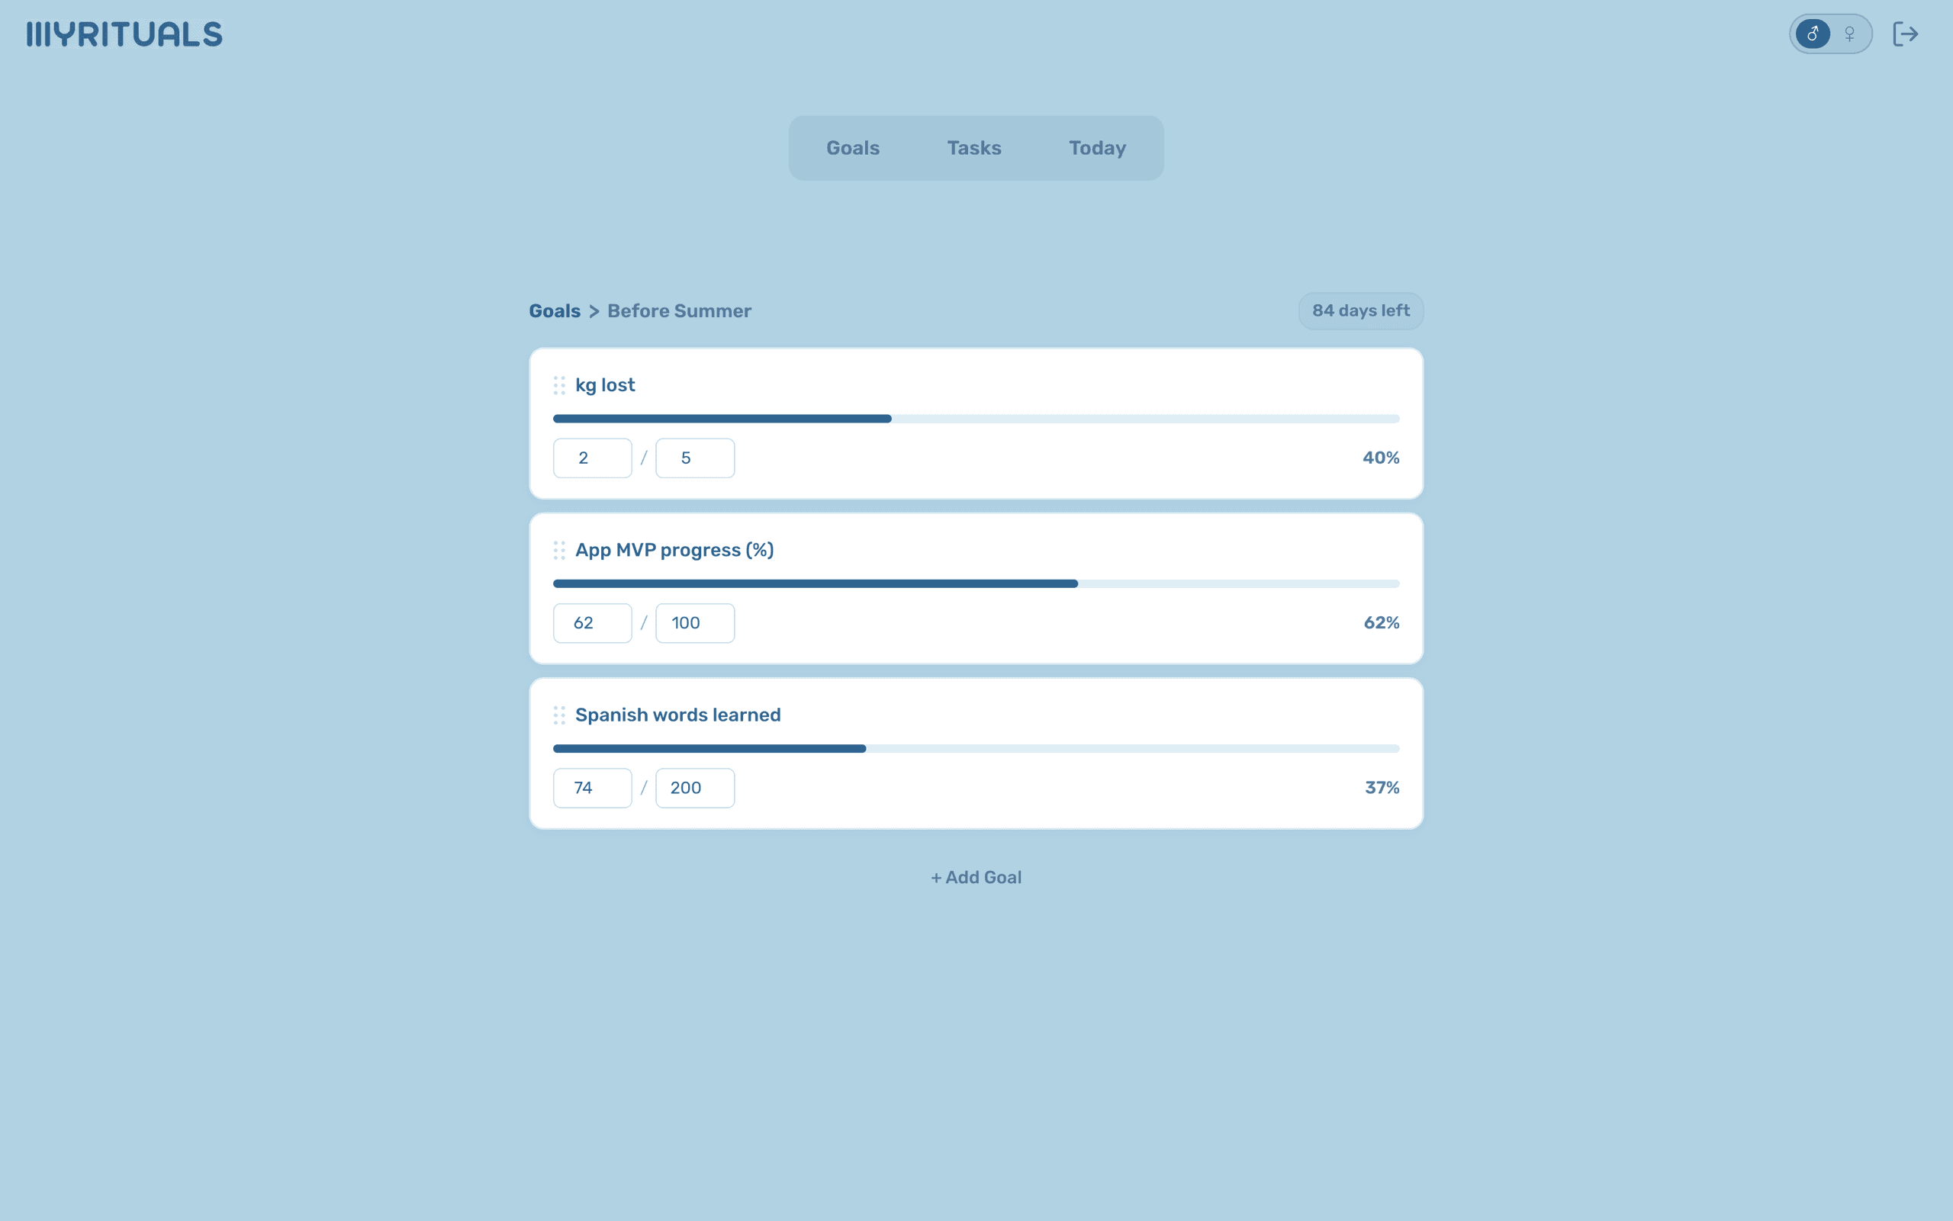Click the MYRITUALS logo
Screen dimensions: 1953x1221
[x=123, y=33]
